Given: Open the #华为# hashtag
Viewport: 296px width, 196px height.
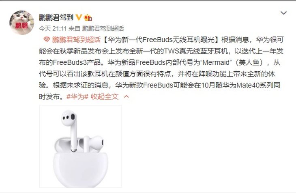Looking at the screenshot, I should click(77, 97).
